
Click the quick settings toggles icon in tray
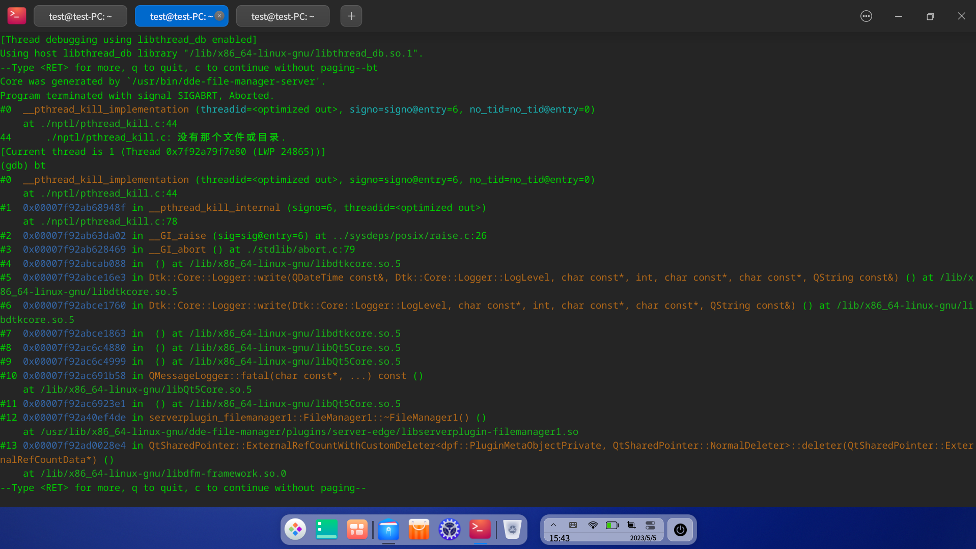[x=650, y=525]
